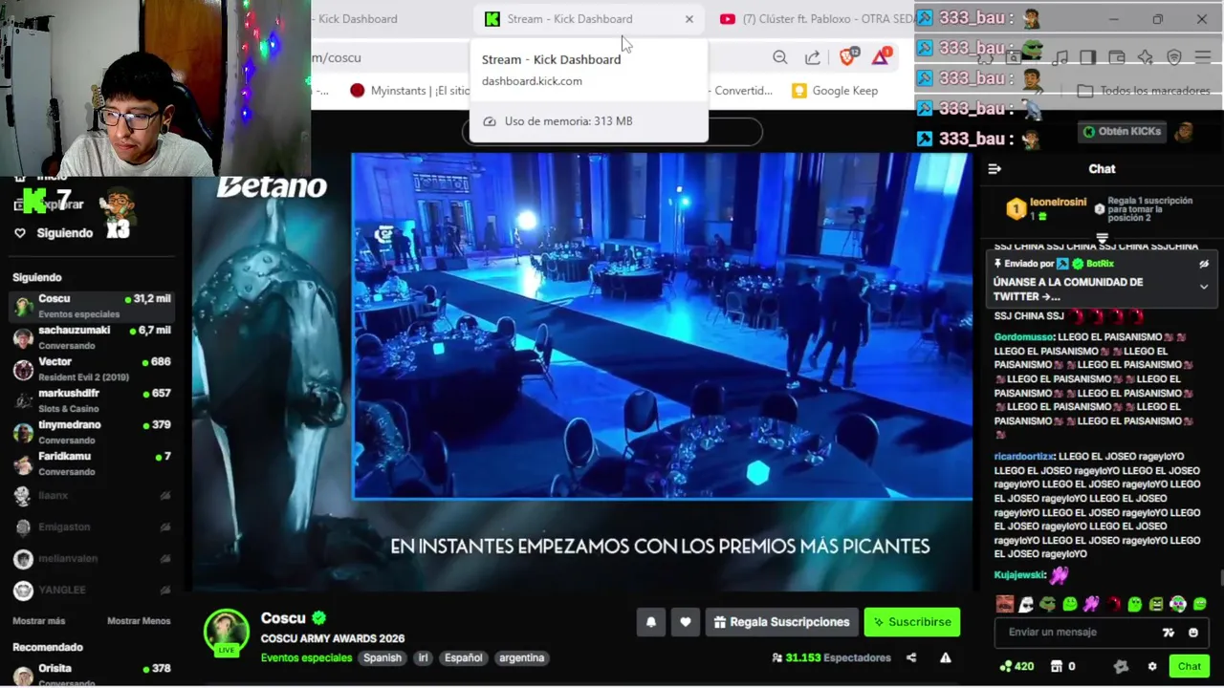Click the Myinstants bookmark red icon

click(357, 91)
